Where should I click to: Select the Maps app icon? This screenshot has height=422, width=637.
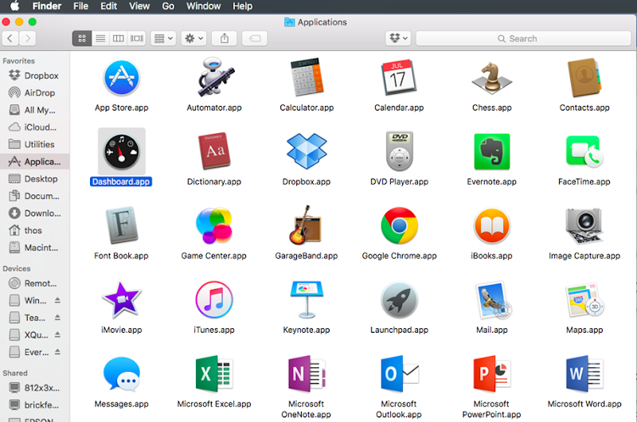[x=584, y=300]
